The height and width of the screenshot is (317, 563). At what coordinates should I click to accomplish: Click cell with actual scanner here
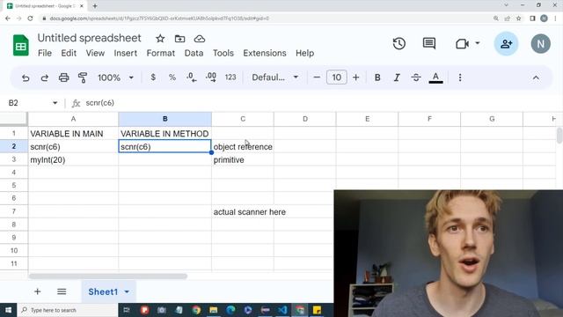[x=243, y=212]
